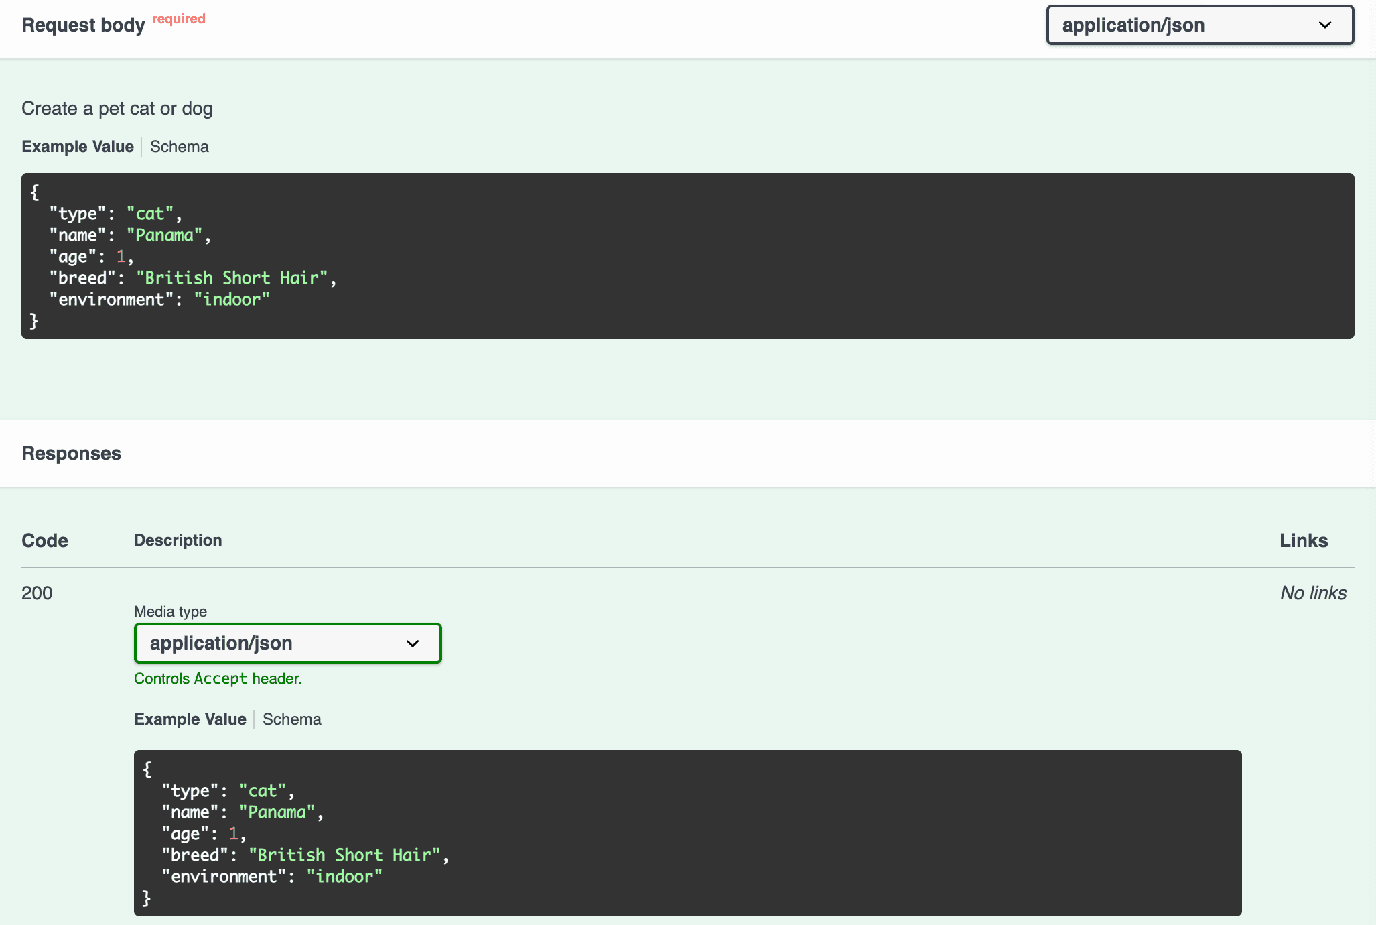
Task: Select the response Schema tab
Action: click(x=292, y=719)
